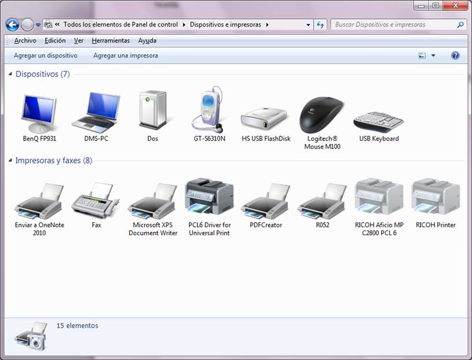This screenshot has width=472, height=360.
Task: Open the Ayuda menu
Action: [x=147, y=40]
